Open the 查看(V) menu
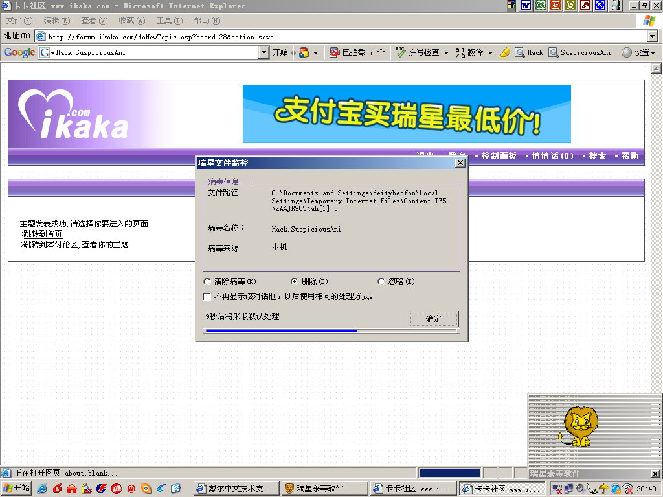This screenshot has height=497, width=663. [x=95, y=21]
